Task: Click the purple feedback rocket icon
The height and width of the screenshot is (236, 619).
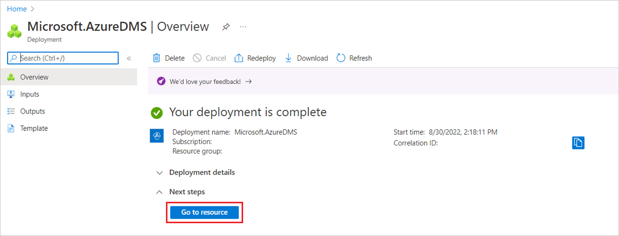Action: coord(161,81)
